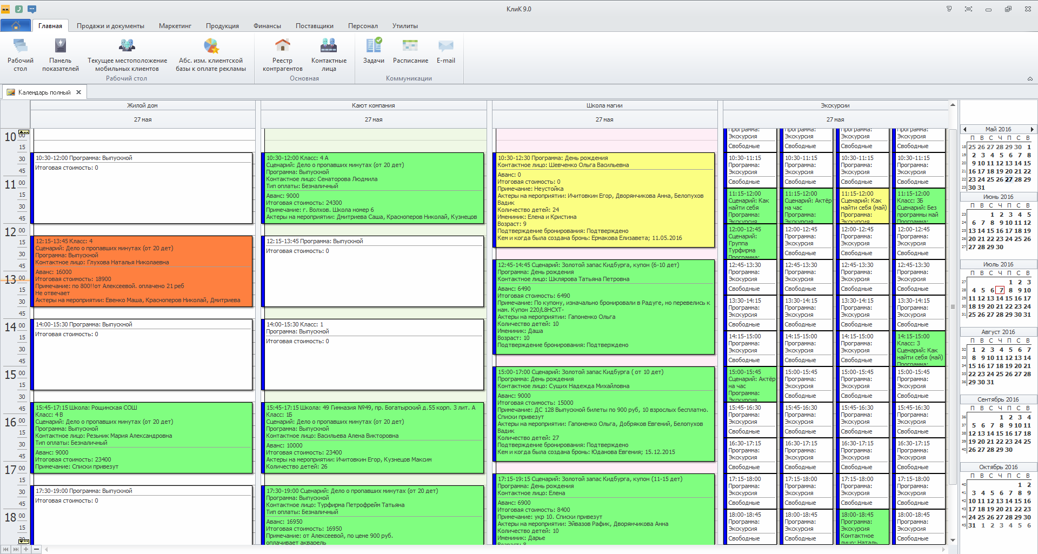Select day 7 in Июль 2016 calendar
Screen dimensions: 1038x554
click(1001, 290)
